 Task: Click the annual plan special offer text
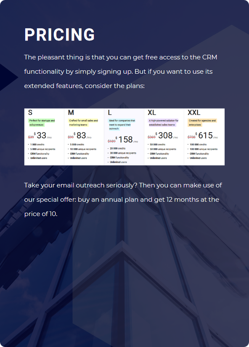(123, 199)
